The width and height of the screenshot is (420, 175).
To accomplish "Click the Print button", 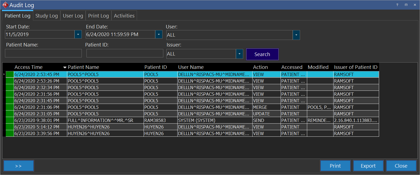I will click(335, 166).
